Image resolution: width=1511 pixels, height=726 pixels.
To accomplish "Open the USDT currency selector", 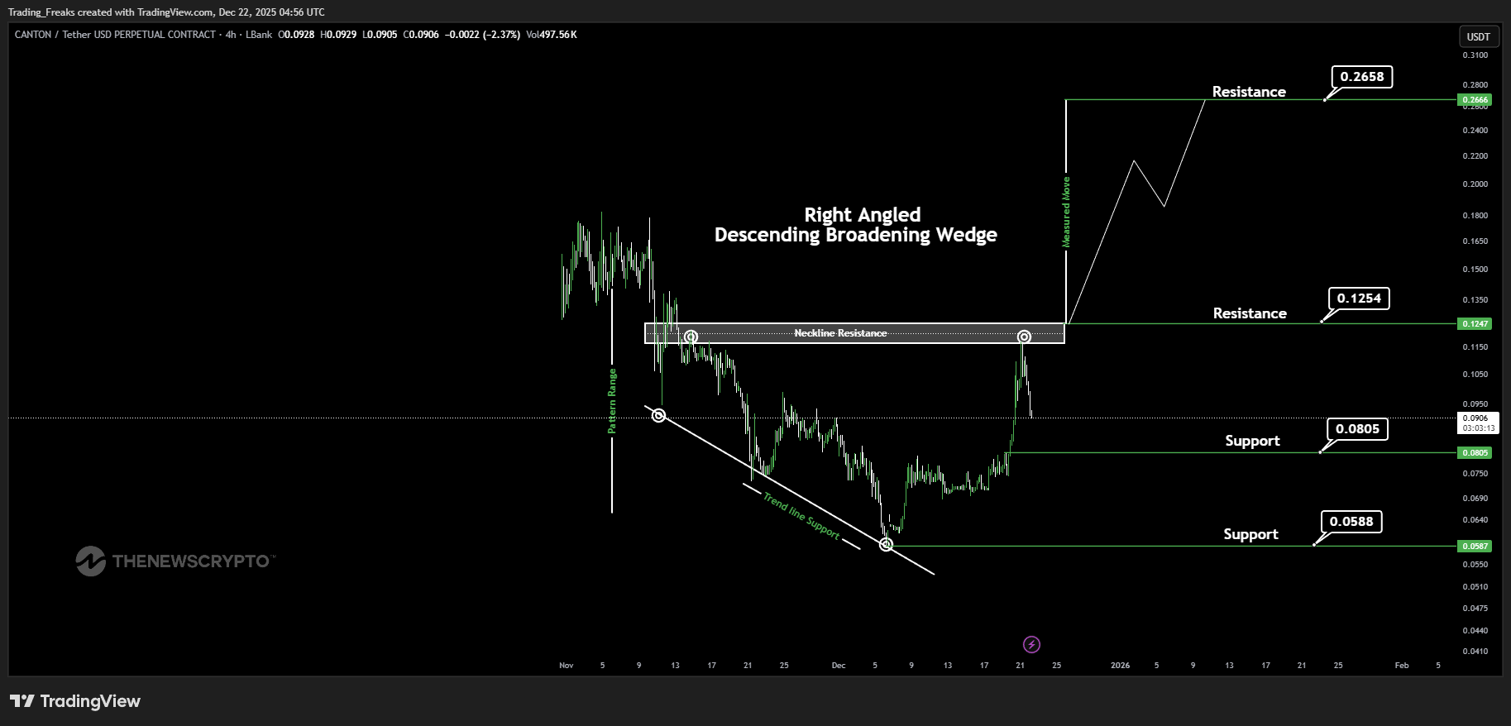I will click(1478, 36).
